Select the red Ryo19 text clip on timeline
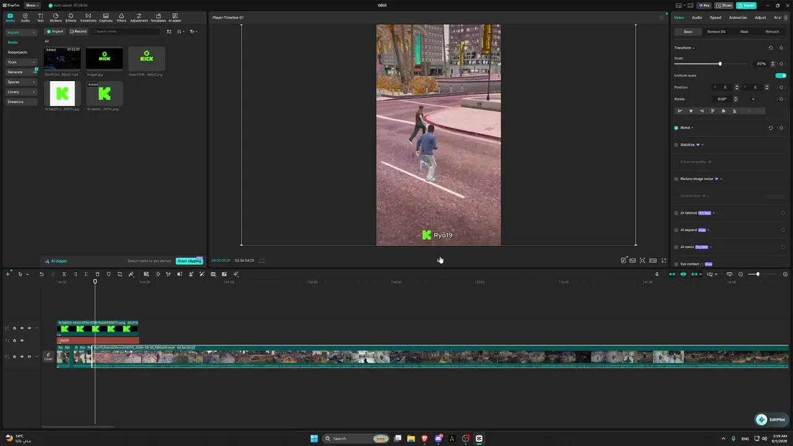The height and width of the screenshot is (446, 793). pos(98,340)
